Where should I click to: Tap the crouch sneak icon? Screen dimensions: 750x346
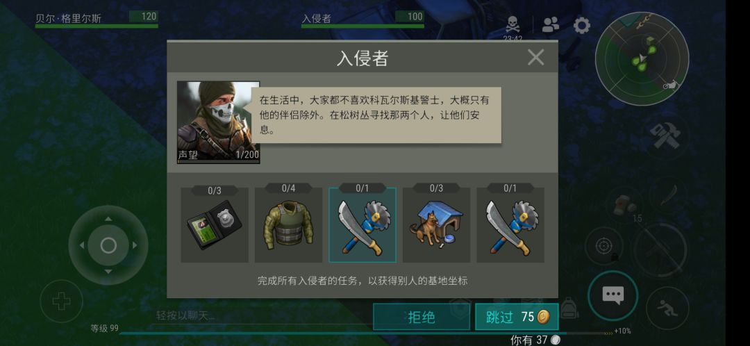pos(667,308)
